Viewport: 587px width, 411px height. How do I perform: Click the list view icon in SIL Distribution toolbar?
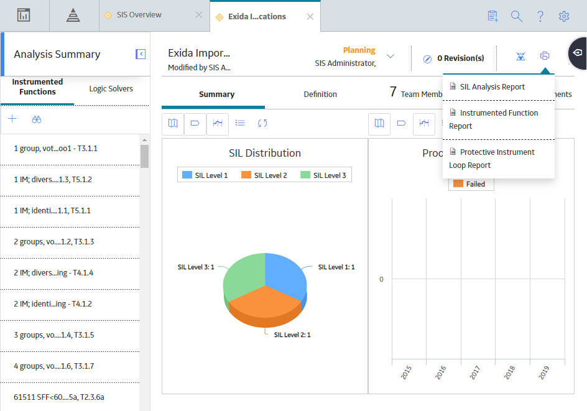pyautogui.click(x=240, y=123)
